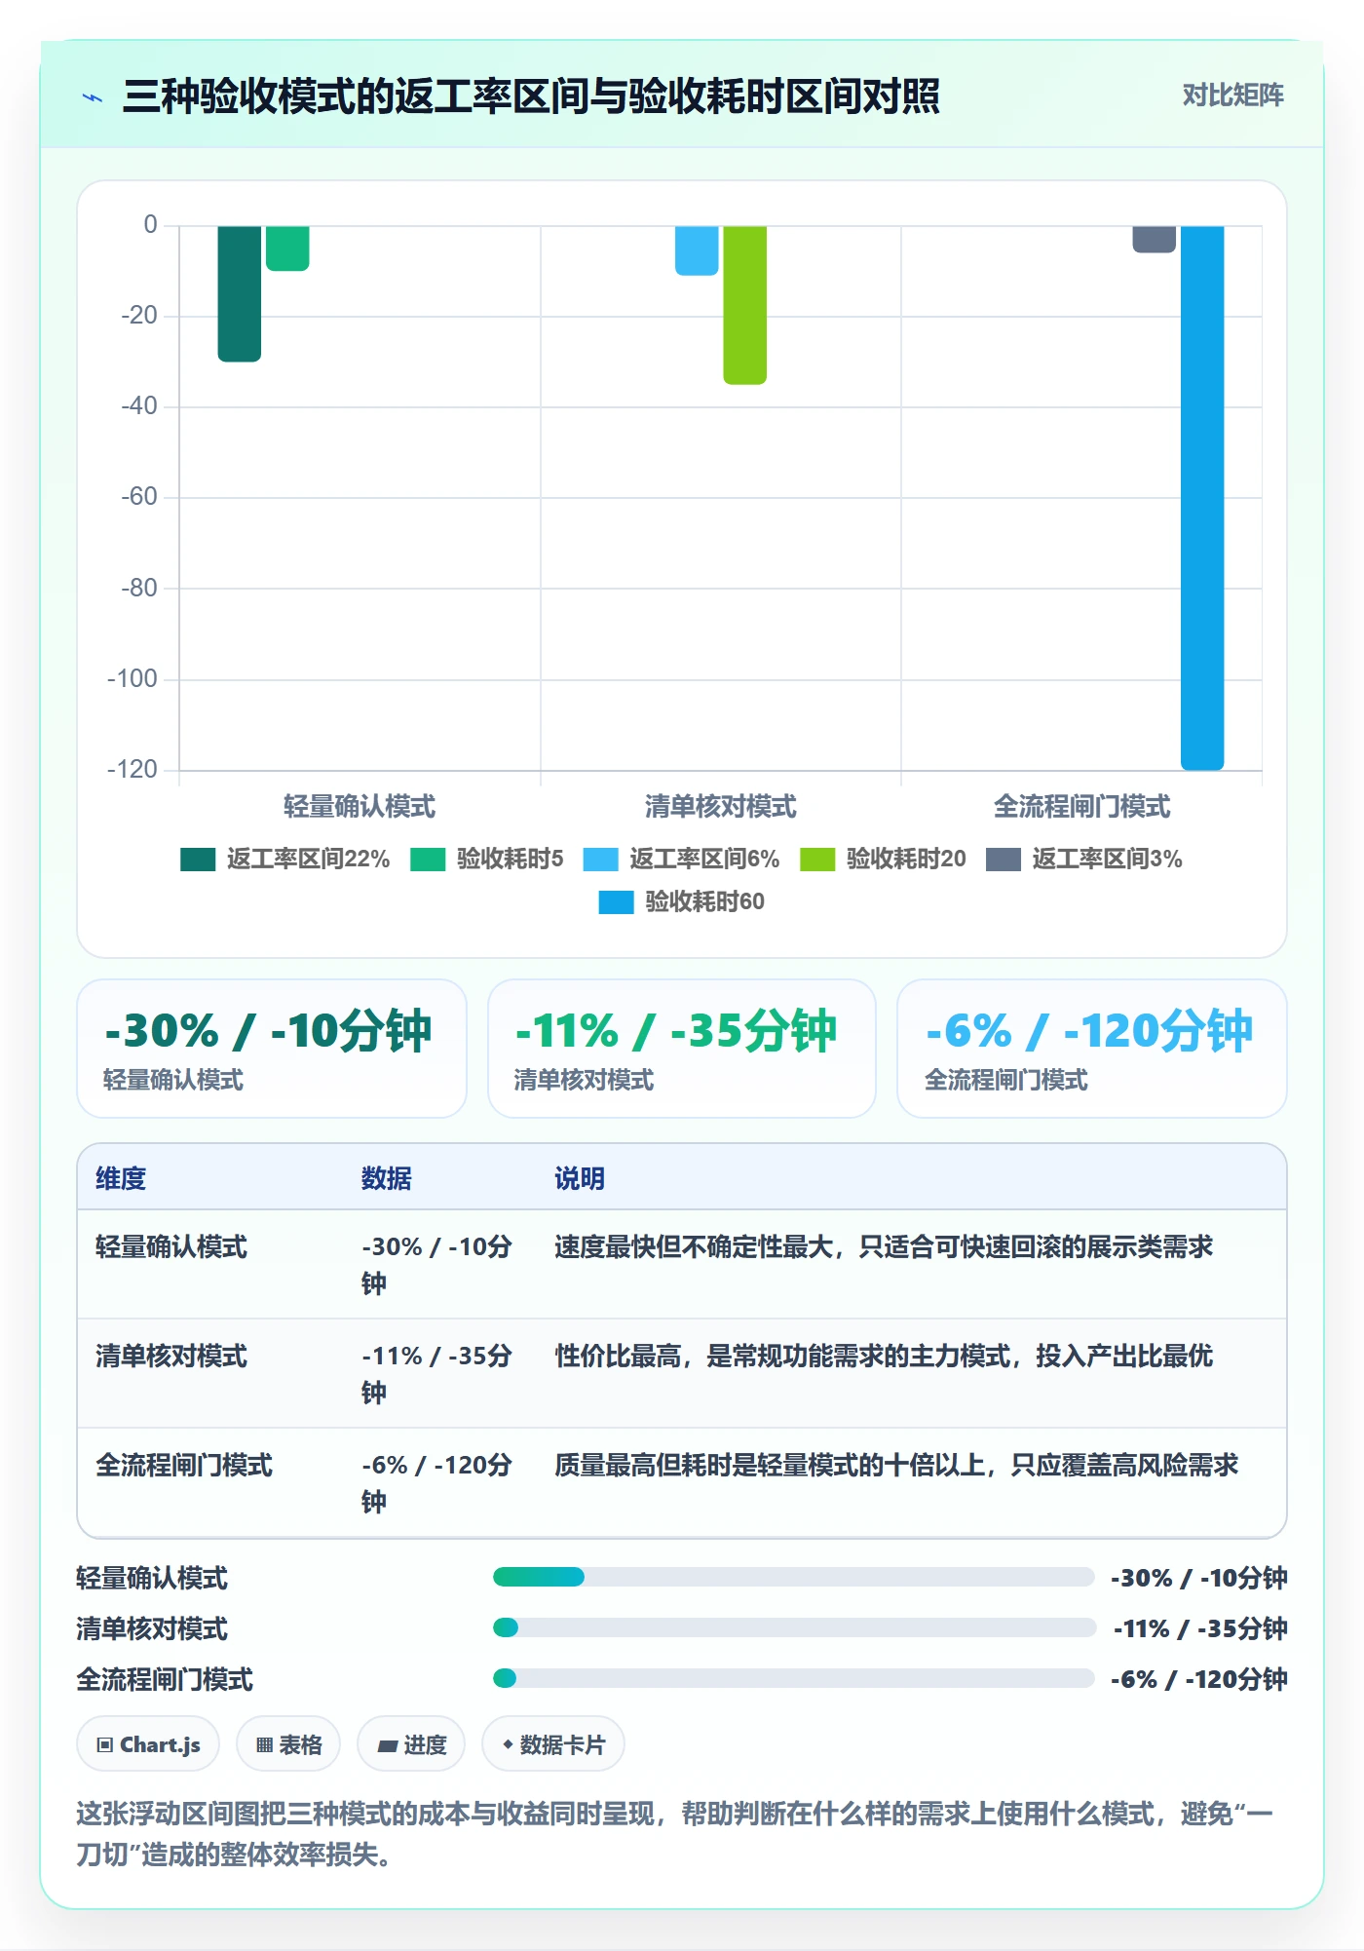Click the 全流程闸门模式 progress bar

(793, 1678)
